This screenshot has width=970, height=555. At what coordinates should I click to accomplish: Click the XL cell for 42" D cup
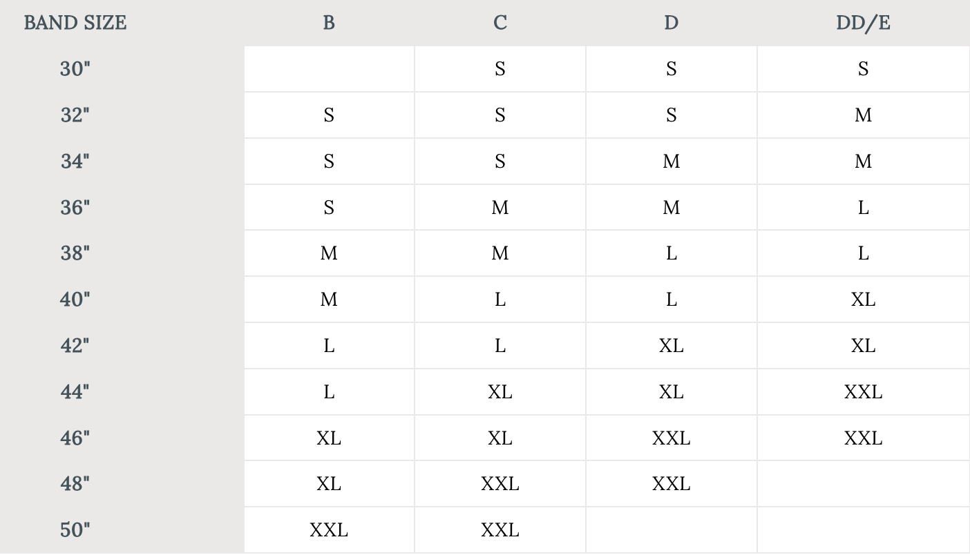[671, 346]
